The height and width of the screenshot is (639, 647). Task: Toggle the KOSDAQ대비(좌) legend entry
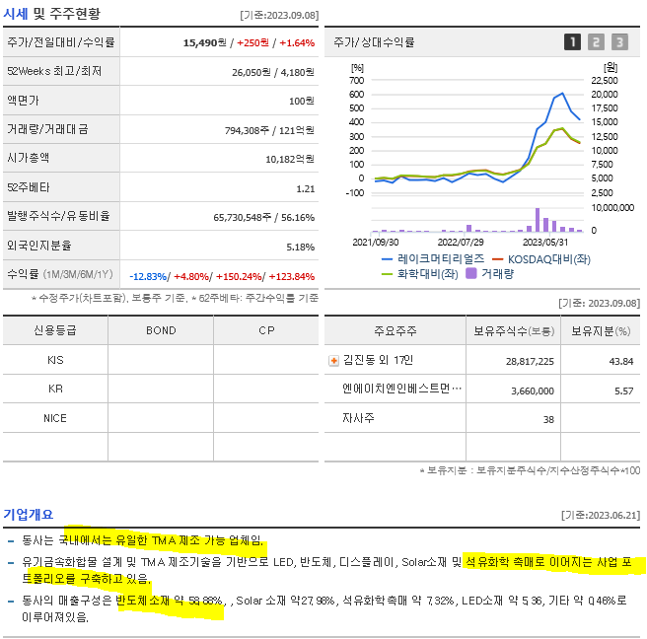point(541,259)
